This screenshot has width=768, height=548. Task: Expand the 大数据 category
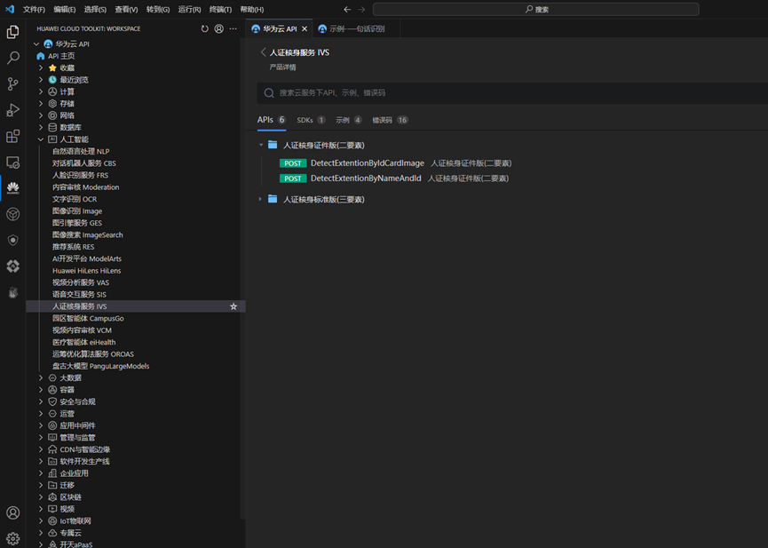(x=41, y=377)
